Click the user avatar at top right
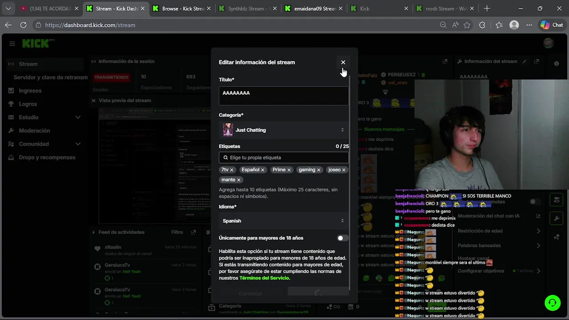Image resolution: width=569 pixels, height=320 pixels. [x=549, y=43]
